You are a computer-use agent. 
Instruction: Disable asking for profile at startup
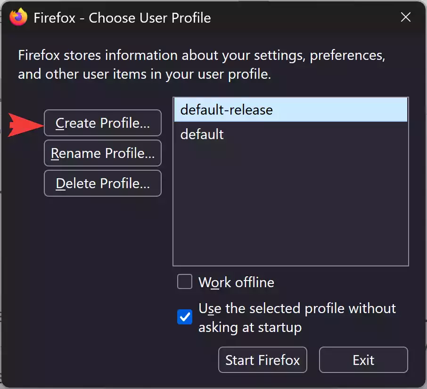point(184,317)
